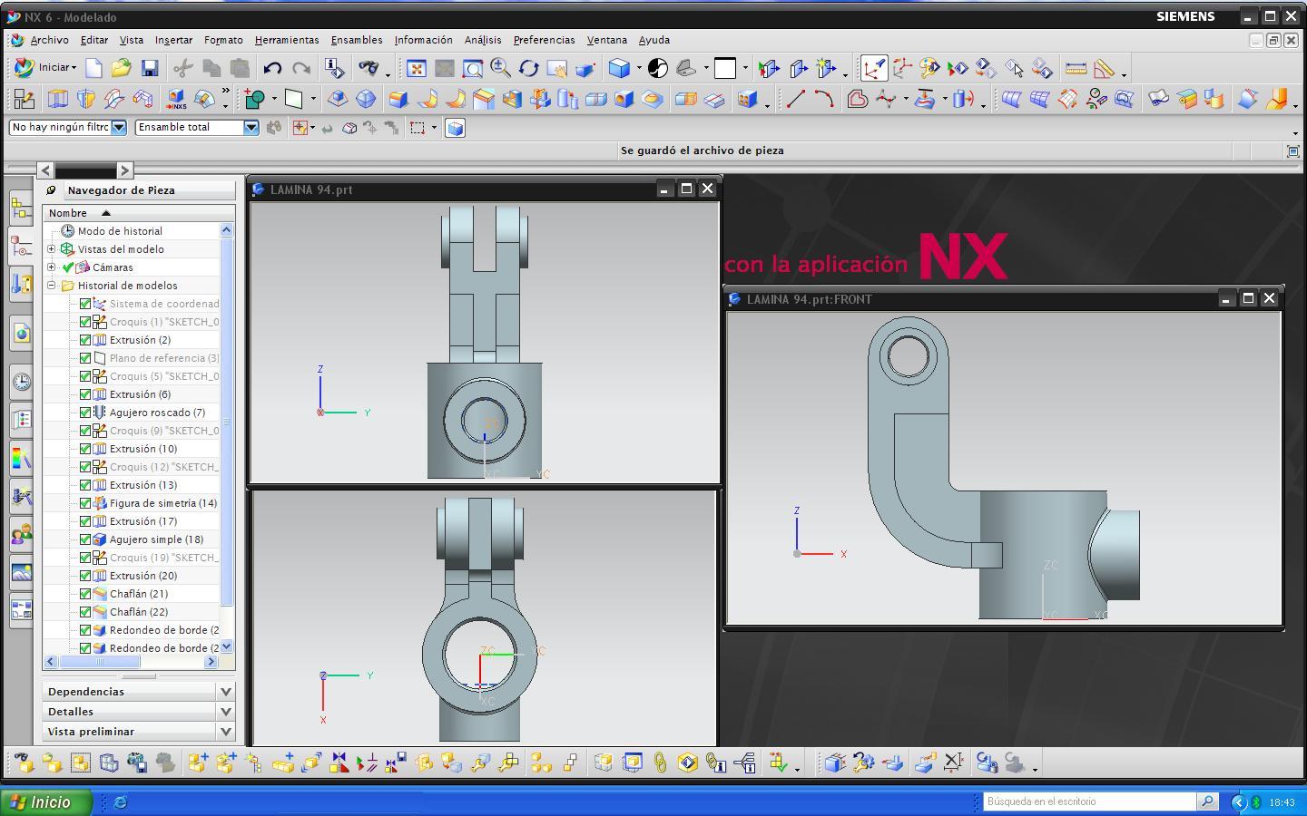This screenshot has height=816, width=1307.
Task: Open the Archivo menu
Action: pyautogui.click(x=49, y=40)
